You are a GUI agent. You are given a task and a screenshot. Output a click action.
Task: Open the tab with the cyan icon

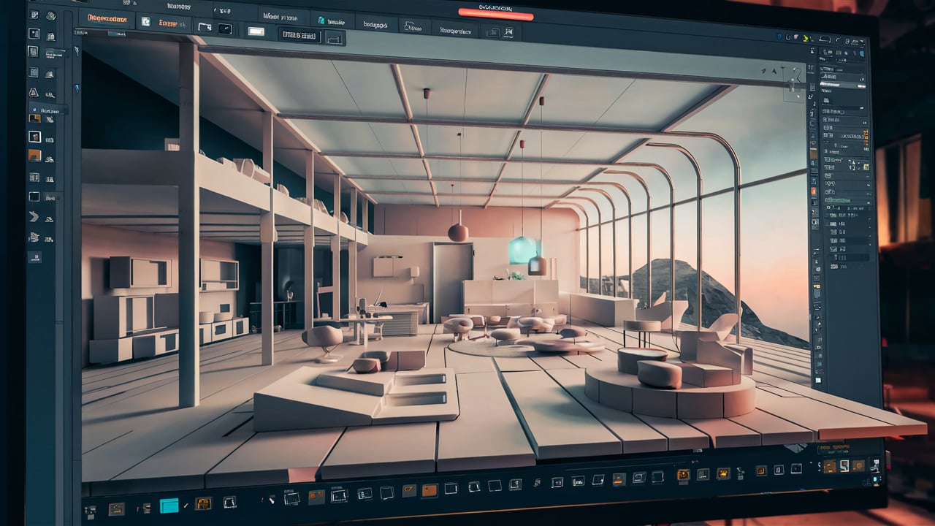pos(329,20)
